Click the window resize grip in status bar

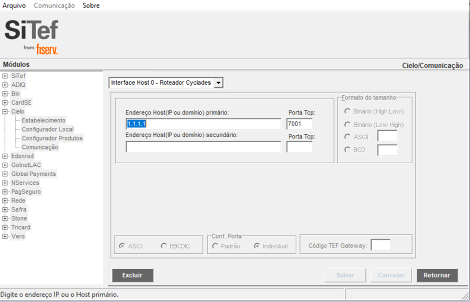[465, 296]
